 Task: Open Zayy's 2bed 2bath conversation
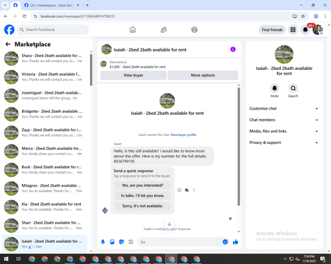tap(44, 133)
